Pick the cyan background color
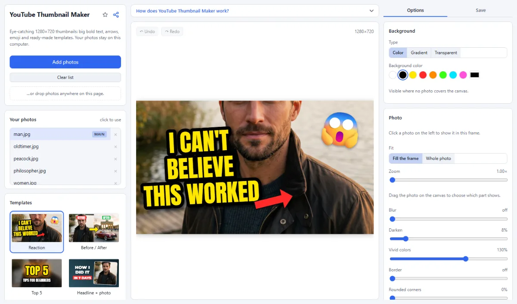The image size is (517, 304). (x=453, y=75)
